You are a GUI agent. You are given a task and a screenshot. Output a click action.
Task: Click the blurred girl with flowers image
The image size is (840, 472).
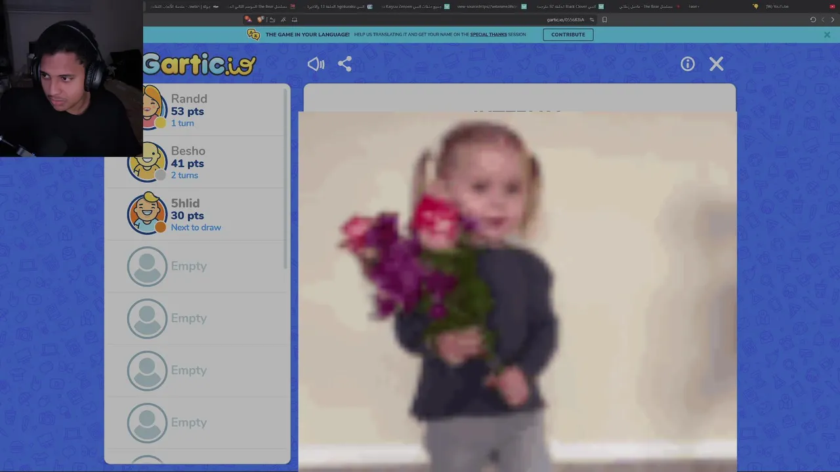[517, 291]
